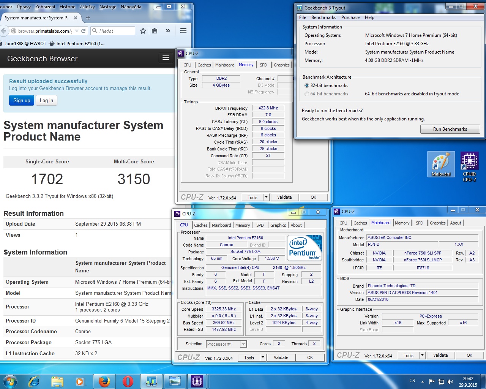Image resolution: width=486 pixels, height=389 pixels.
Task: Open Geekbench Benchmarks menu
Action: [323, 17]
